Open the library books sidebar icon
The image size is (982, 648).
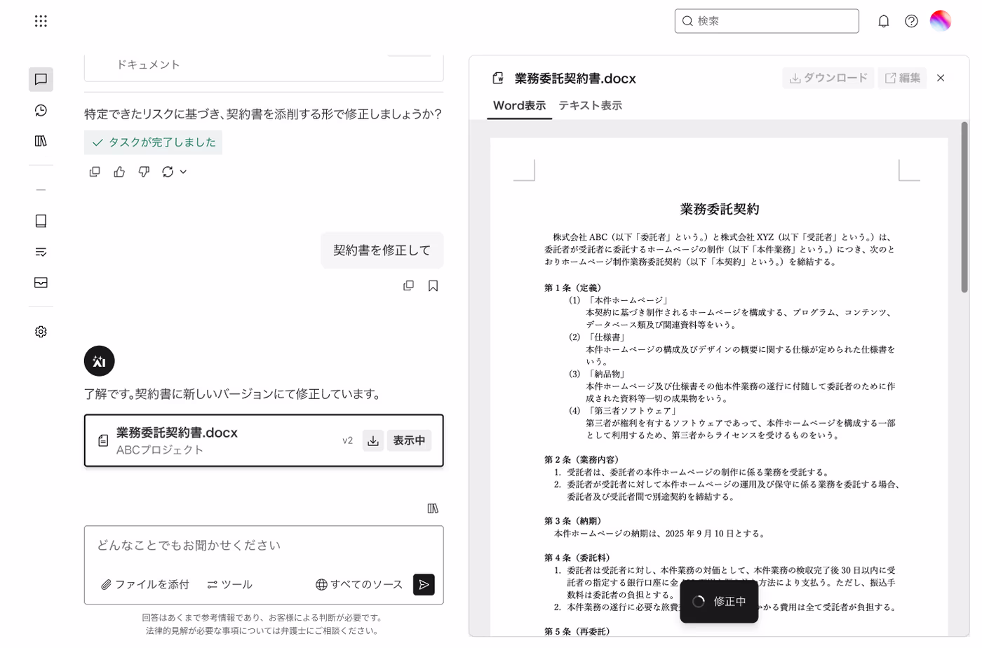coord(41,141)
